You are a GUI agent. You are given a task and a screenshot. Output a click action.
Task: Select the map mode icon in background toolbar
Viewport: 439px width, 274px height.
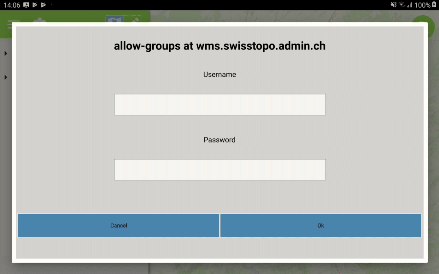pos(114,19)
